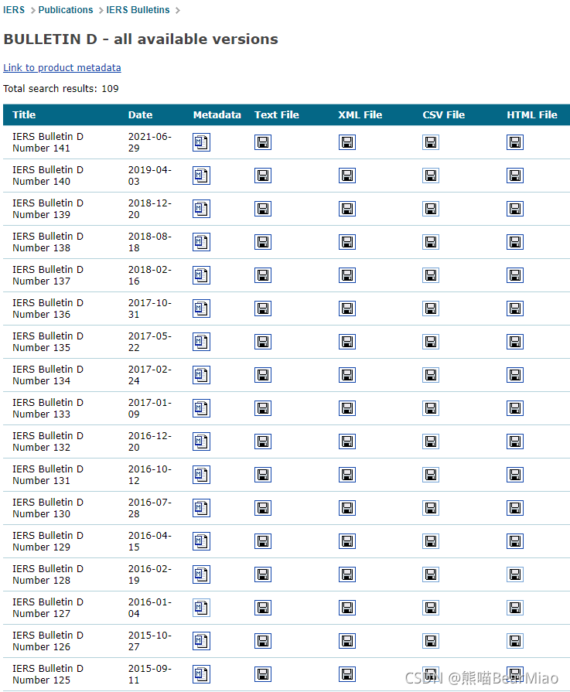This screenshot has width=570, height=692.
Task: Download XML file for Bulletin D Number 135
Action: point(347,342)
